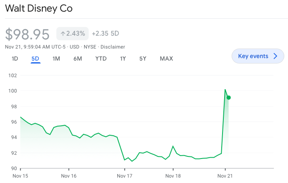Click the +2.35 5D change text
Image resolution: width=288 pixels, height=183 pixels.
[x=105, y=34]
